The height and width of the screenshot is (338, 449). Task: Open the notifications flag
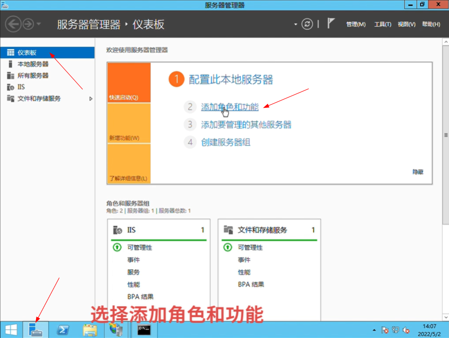point(331,23)
